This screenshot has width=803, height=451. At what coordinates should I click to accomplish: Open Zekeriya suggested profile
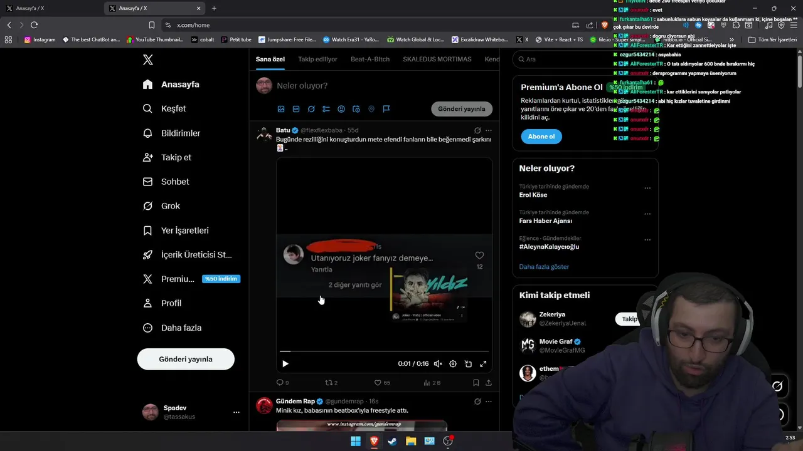point(552,314)
